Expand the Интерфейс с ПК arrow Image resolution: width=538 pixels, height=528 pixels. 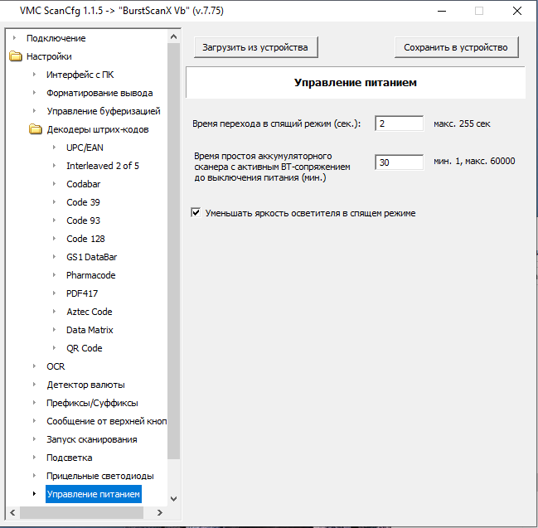[x=34, y=75]
